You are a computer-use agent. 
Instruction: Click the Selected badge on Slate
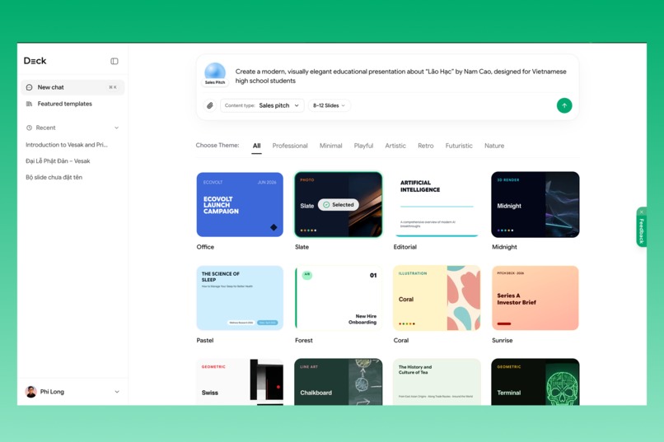339,205
